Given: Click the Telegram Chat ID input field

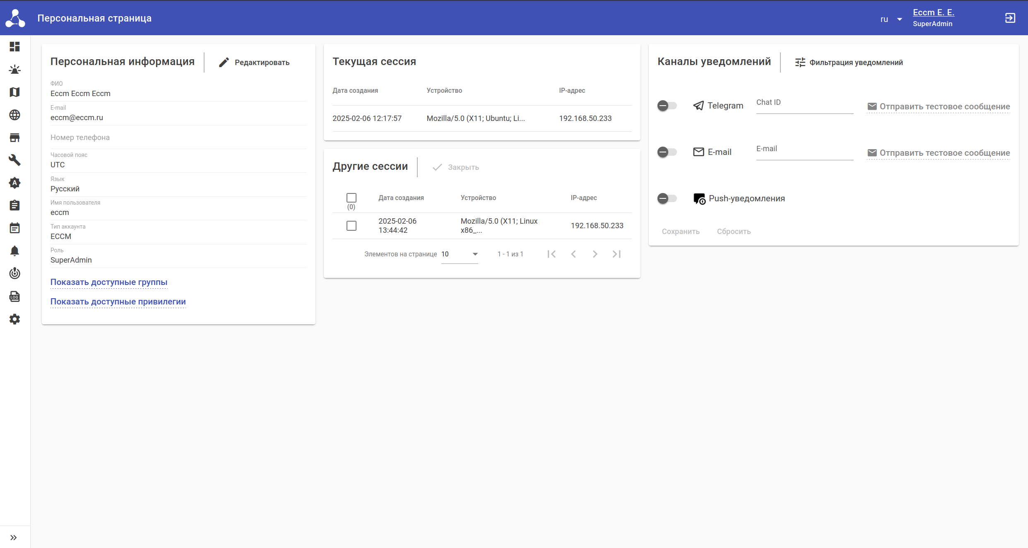Looking at the screenshot, I should pyautogui.click(x=804, y=106).
